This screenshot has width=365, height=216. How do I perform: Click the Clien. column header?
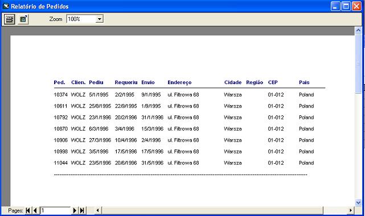pos(78,82)
